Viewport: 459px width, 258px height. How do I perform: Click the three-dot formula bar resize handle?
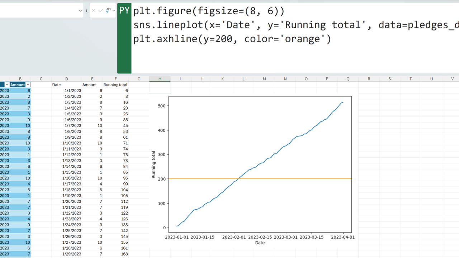coord(87,11)
